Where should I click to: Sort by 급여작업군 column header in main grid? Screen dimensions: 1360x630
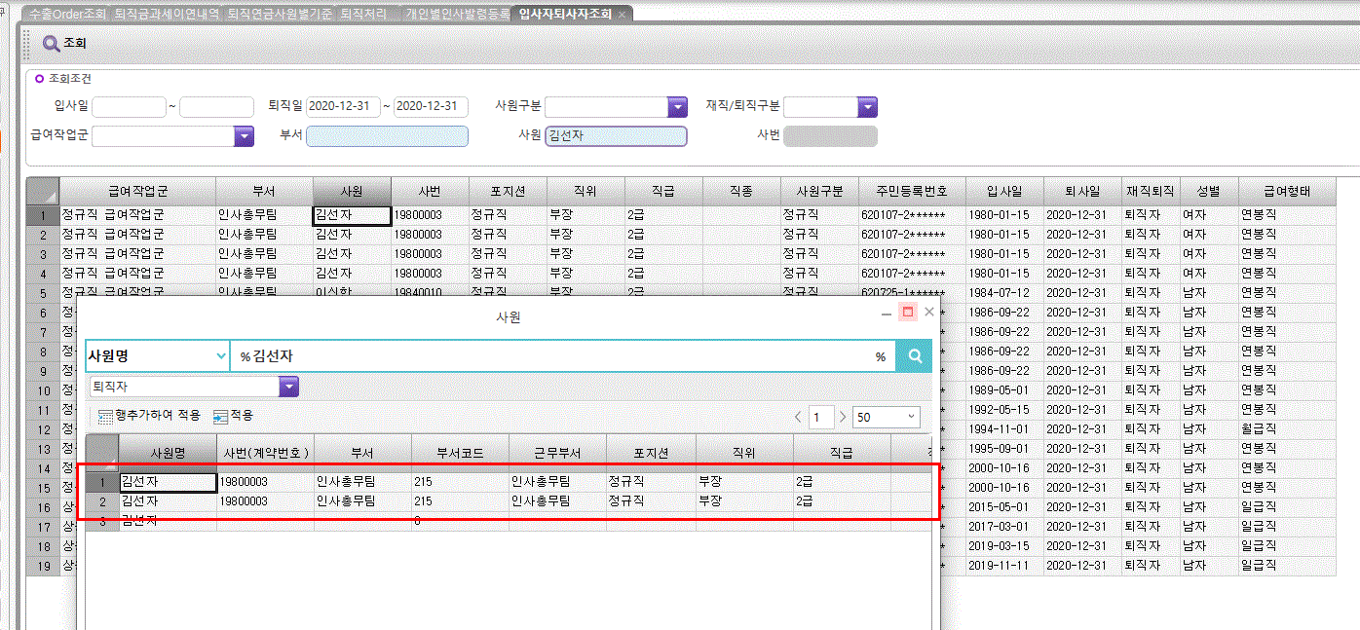coord(137,192)
